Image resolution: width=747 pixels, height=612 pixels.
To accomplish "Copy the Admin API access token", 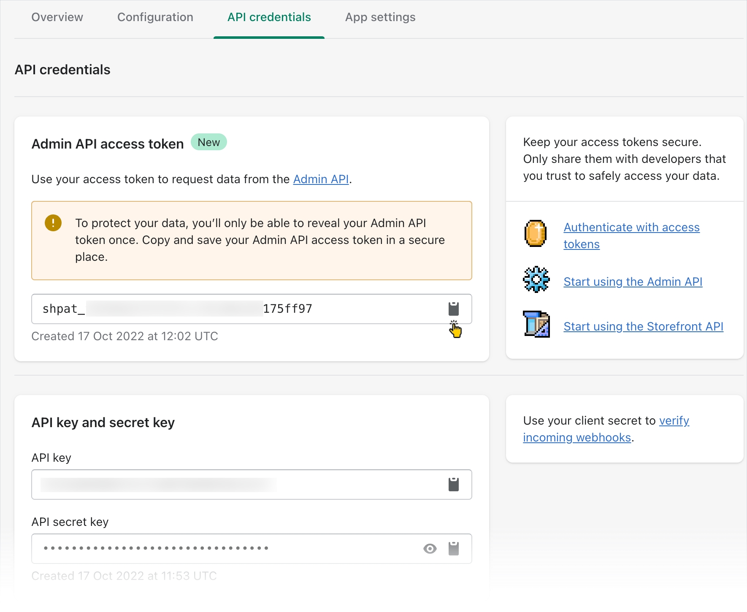I will 453,309.
